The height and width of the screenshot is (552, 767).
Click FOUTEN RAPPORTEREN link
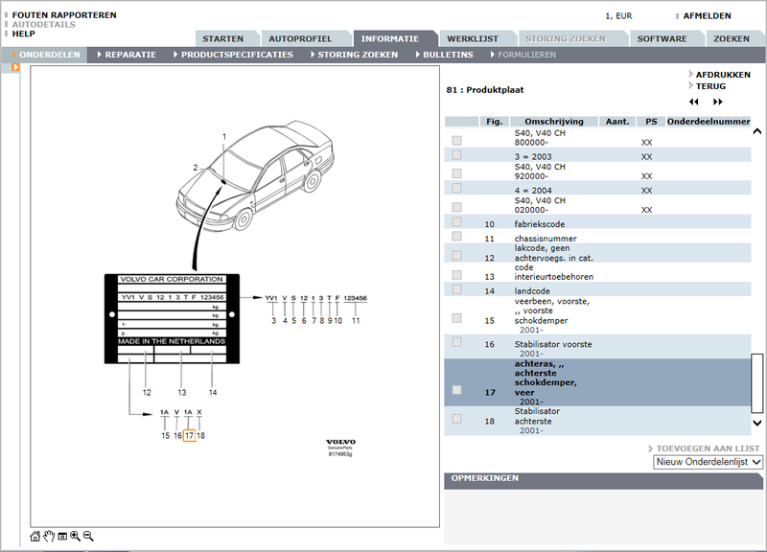point(64,15)
